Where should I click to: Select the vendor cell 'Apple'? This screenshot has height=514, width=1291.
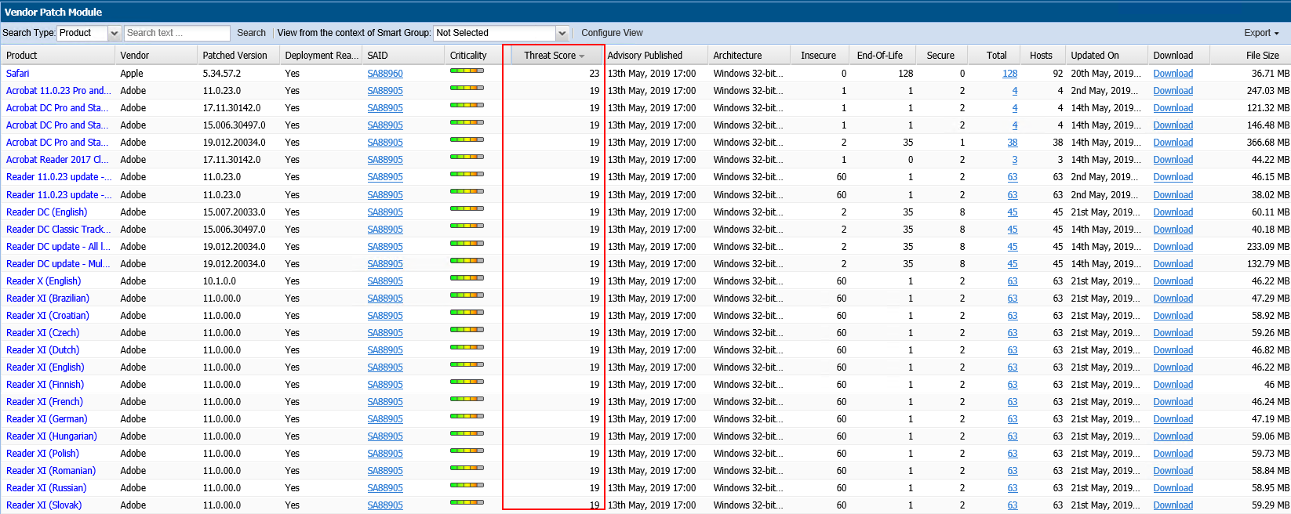click(x=132, y=74)
